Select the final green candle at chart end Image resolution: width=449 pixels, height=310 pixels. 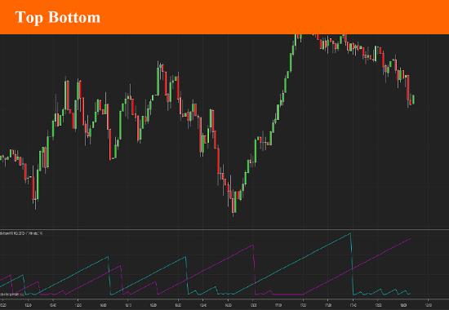coord(413,100)
